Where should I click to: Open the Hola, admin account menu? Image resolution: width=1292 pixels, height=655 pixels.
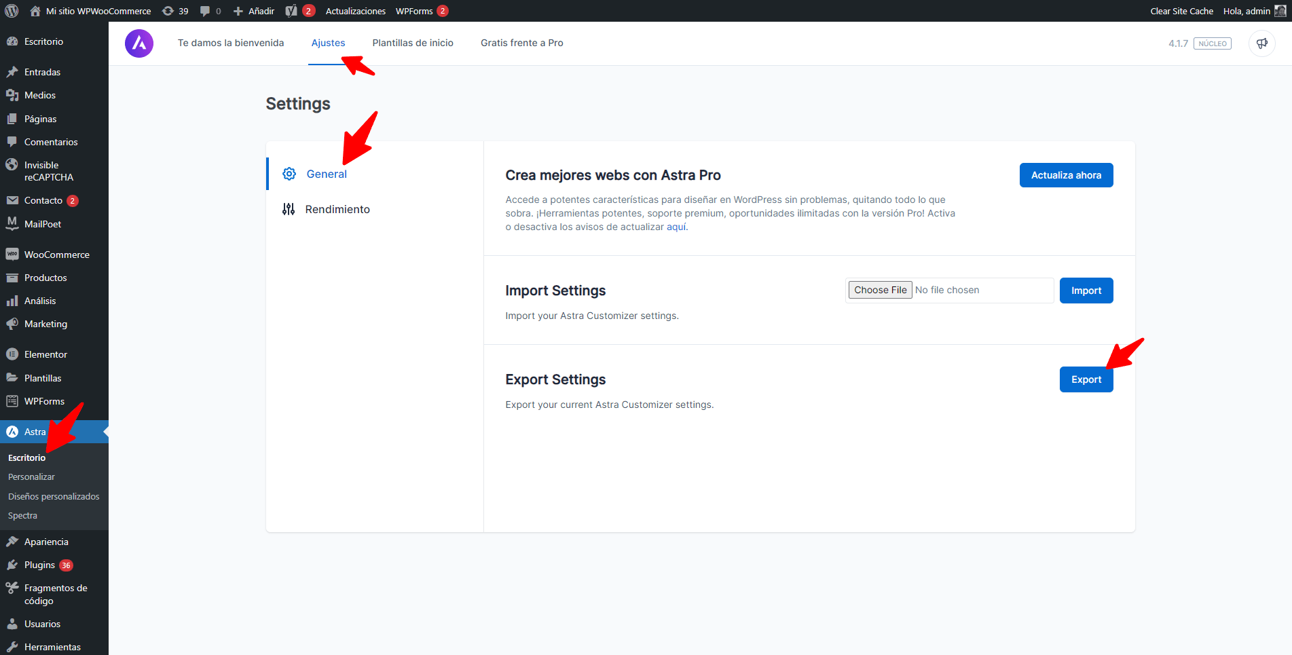[x=1255, y=11]
